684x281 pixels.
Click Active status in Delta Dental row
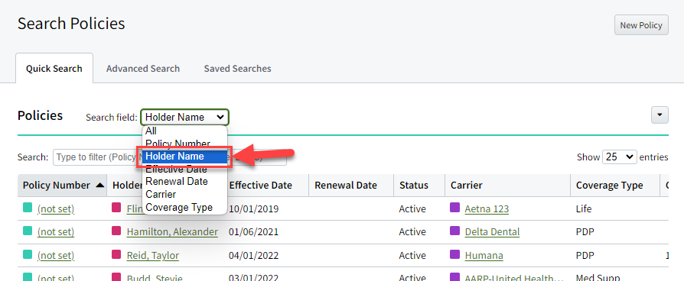point(412,232)
